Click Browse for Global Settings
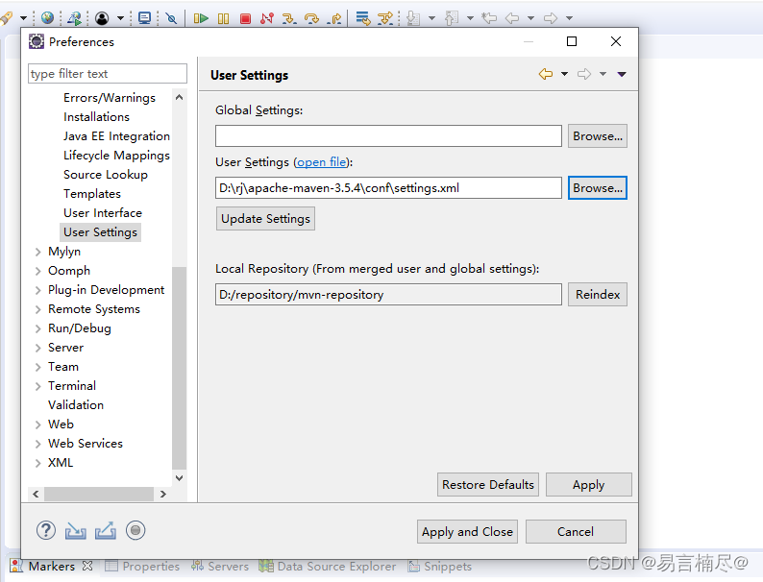The height and width of the screenshot is (582, 763). (598, 136)
